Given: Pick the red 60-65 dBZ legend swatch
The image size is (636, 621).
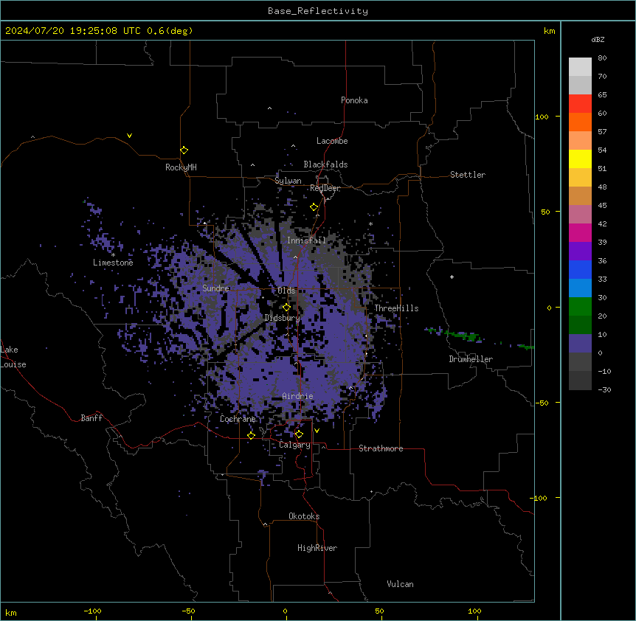Looking at the screenshot, I should click(580, 104).
